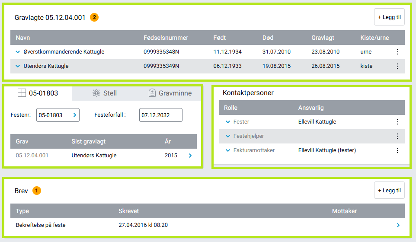Click the orange Brev count badge
The width and height of the screenshot is (416, 242).
click(37, 191)
